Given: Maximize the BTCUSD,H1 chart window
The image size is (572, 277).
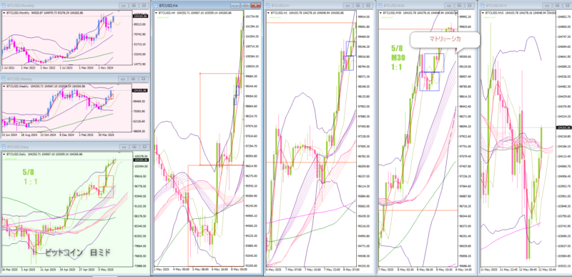Looking at the screenshot, I should [358, 5].
